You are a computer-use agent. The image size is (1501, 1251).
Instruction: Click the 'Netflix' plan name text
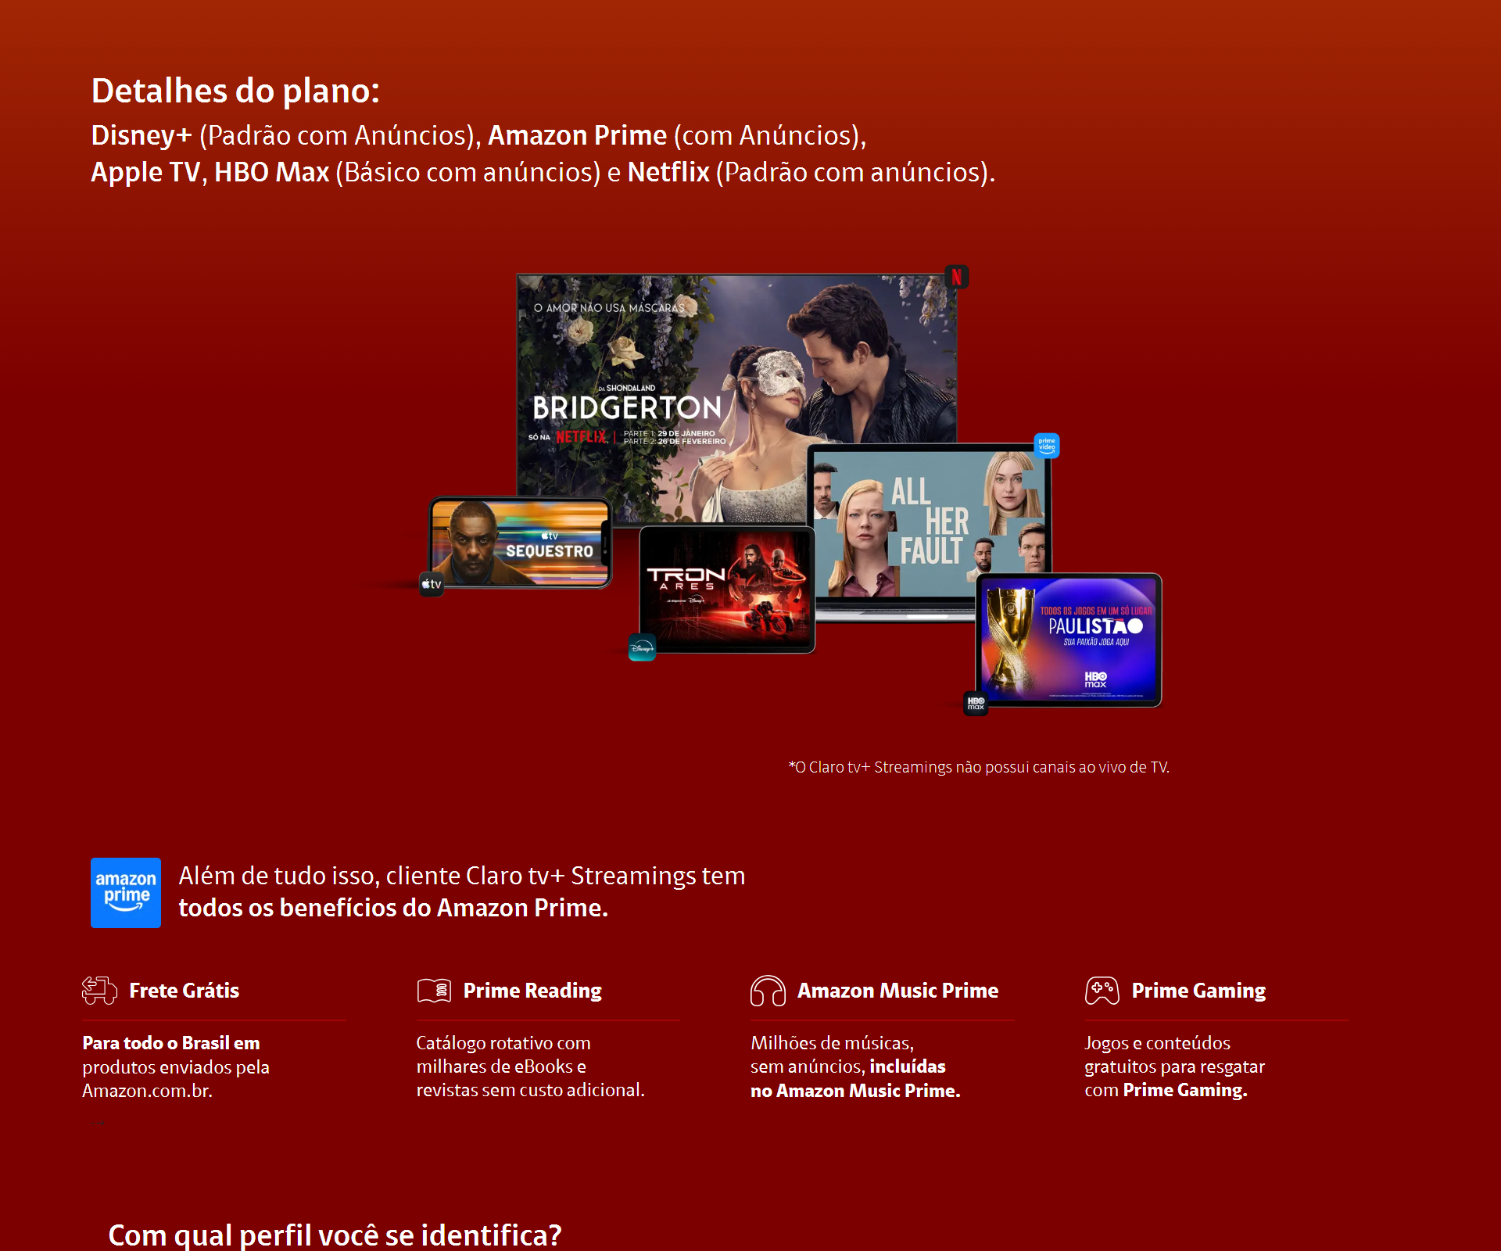point(668,172)
